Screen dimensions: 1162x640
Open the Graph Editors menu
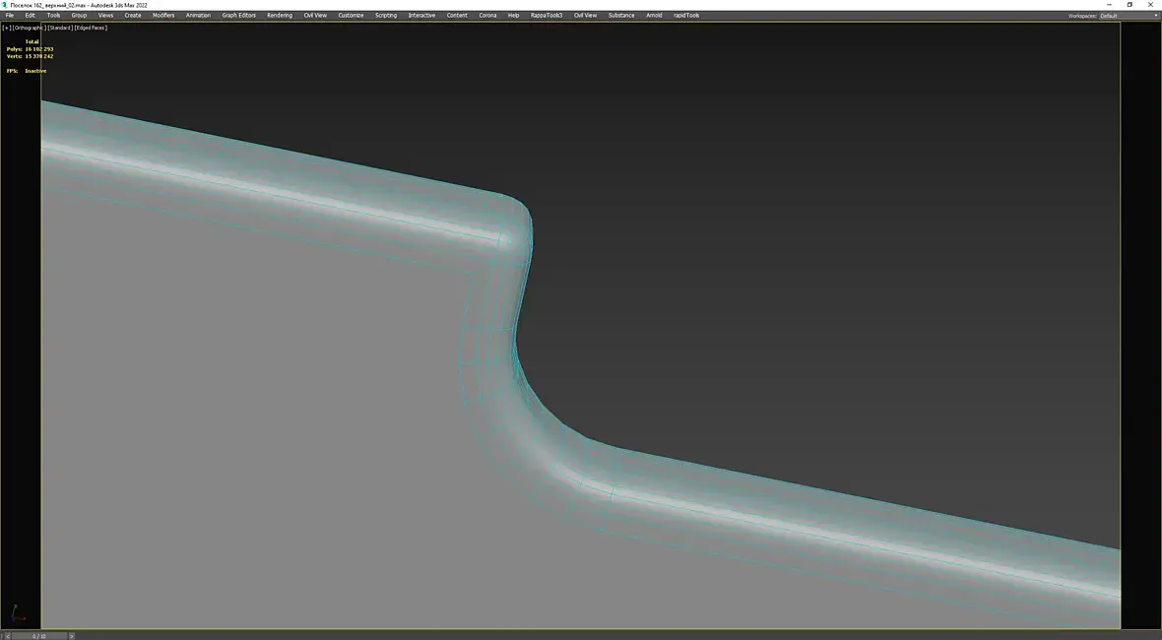(x=238, y=15)
